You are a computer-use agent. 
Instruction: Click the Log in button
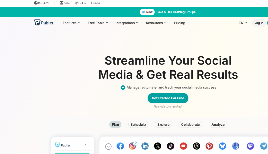click(259, 23)
